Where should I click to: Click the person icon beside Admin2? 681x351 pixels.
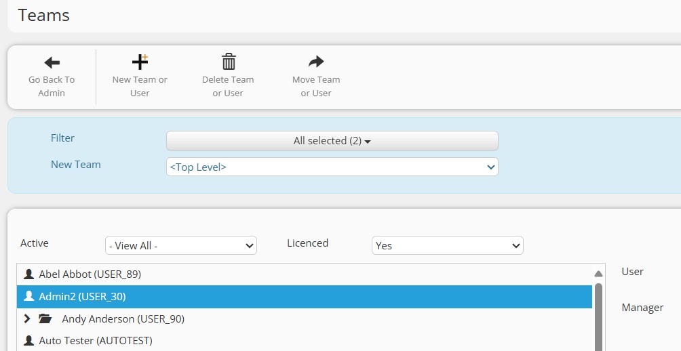[28, 296]
